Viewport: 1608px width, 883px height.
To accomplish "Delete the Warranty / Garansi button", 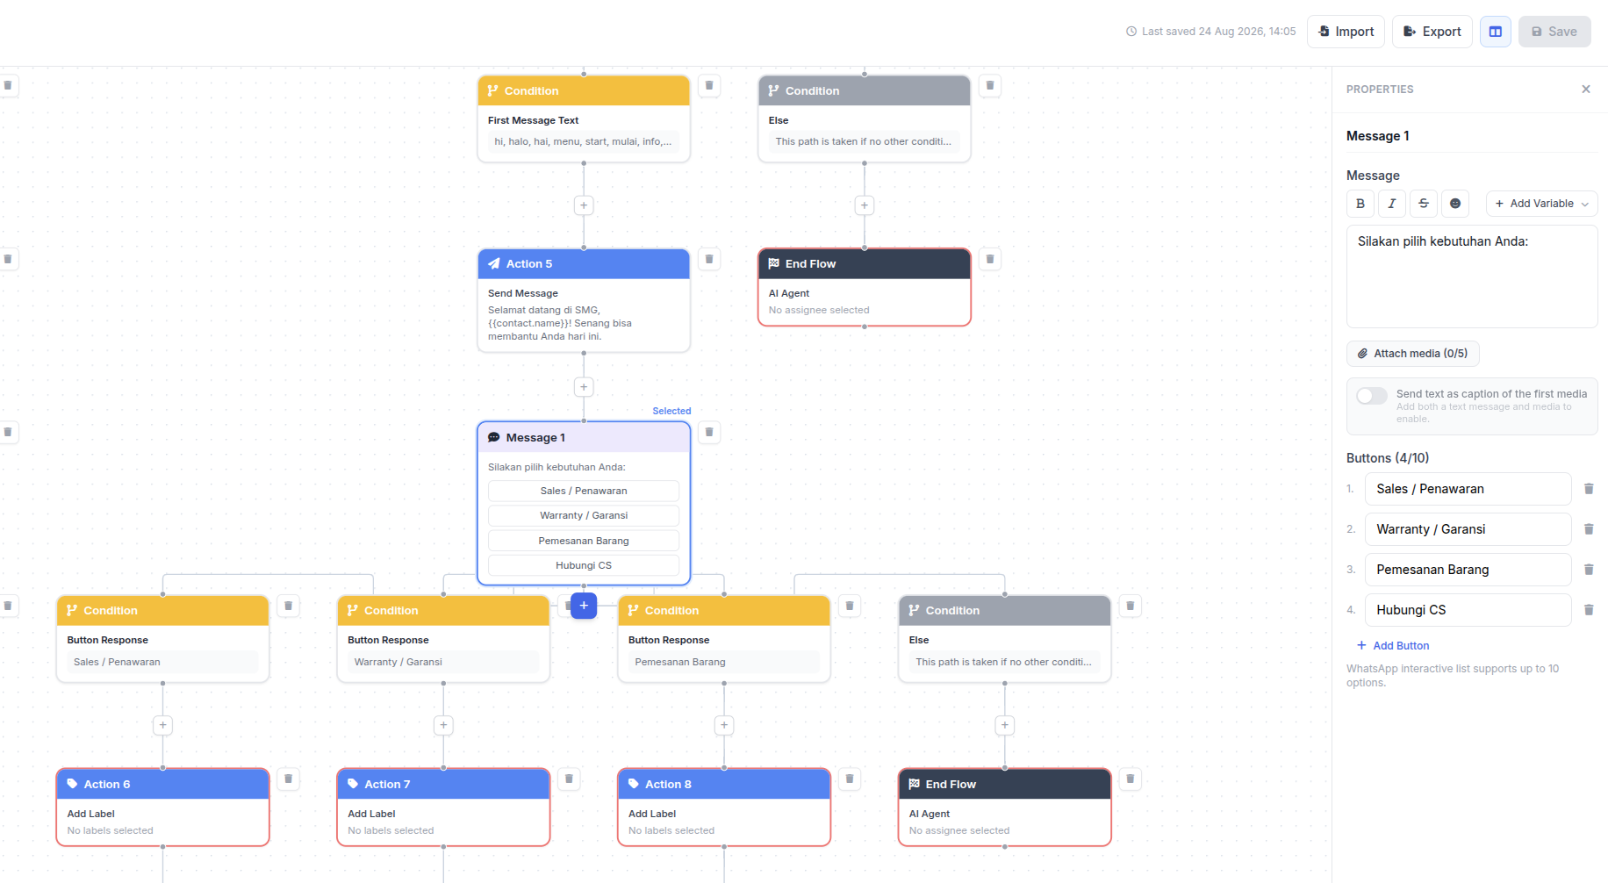I will pyautogui.click(x=1589, y=529).
